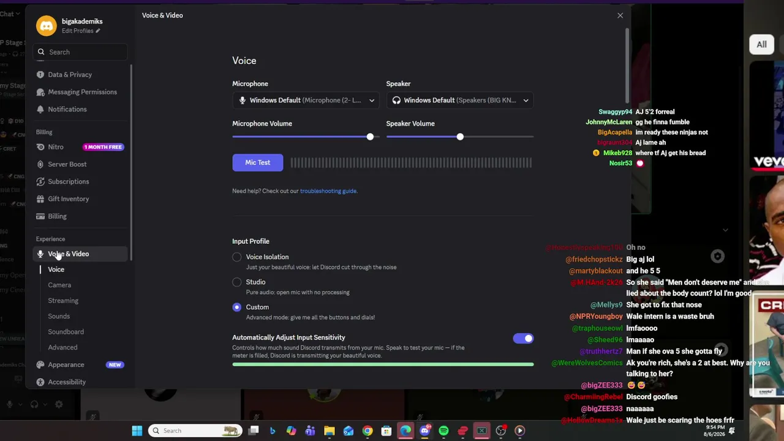Click the pencil icon beside Edit Profiles

(x=97, y=31)
